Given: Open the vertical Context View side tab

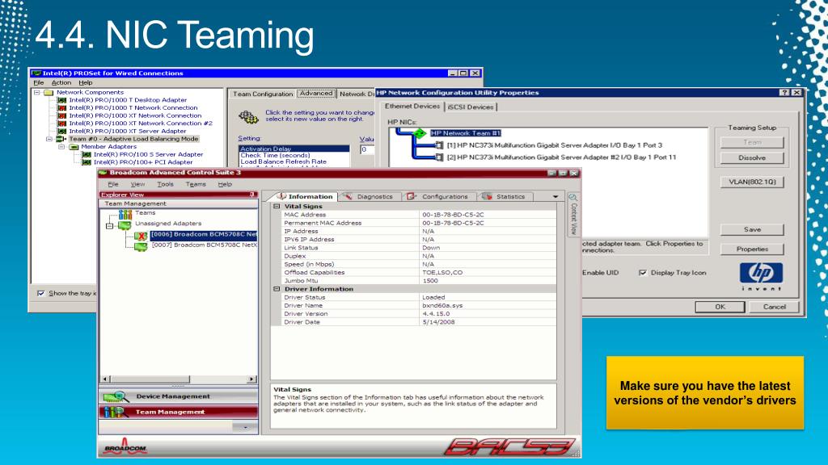Looking at the screenshot, I should 573,214.
